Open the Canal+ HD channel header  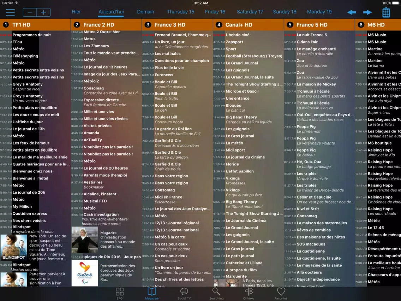(x=249, y=25)
